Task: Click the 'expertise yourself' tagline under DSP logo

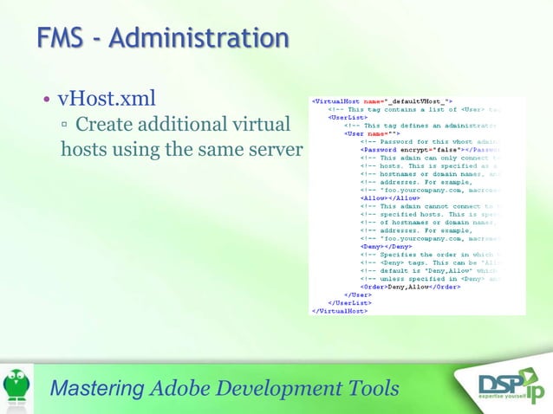Action: (x=500, y=397)
